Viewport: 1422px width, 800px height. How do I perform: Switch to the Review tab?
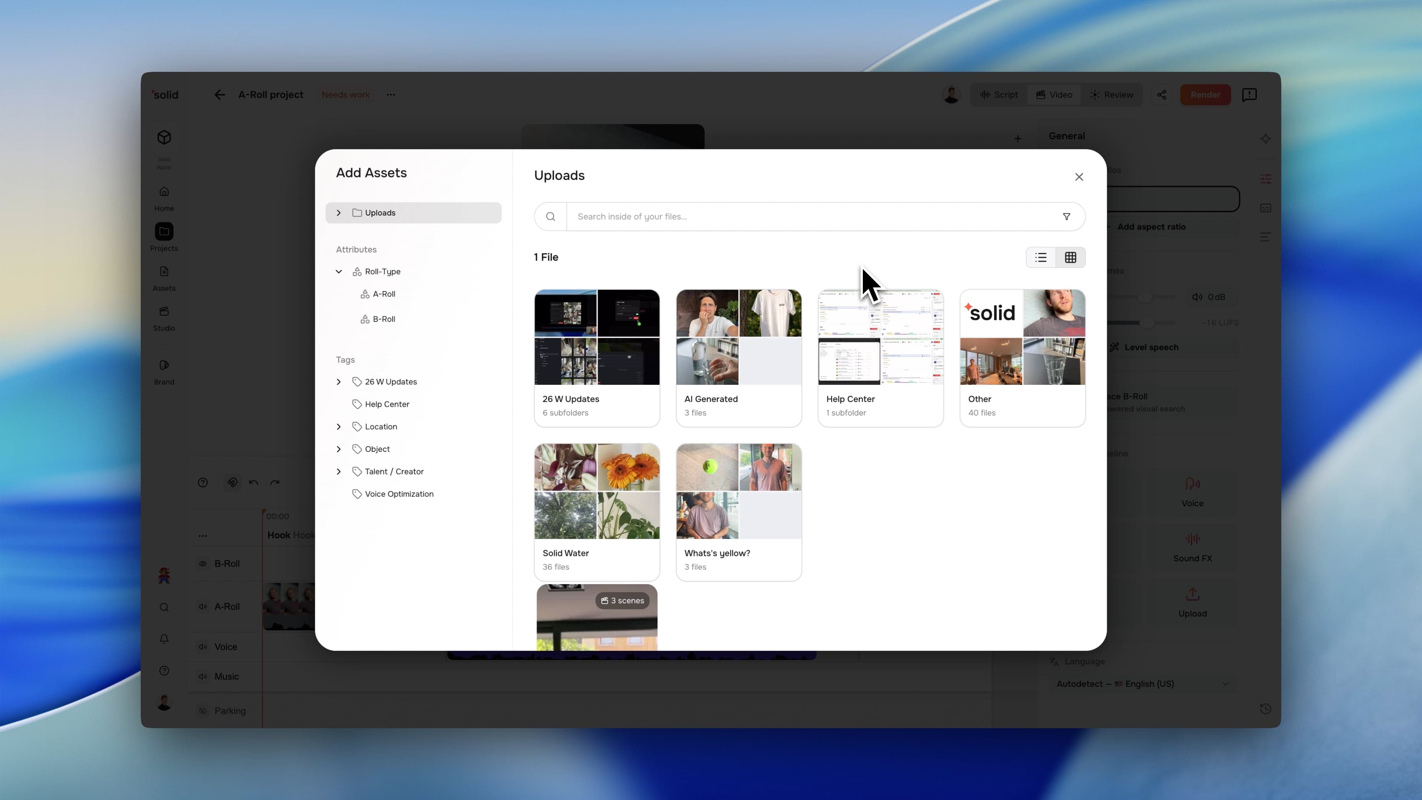tap(1112, 95)
